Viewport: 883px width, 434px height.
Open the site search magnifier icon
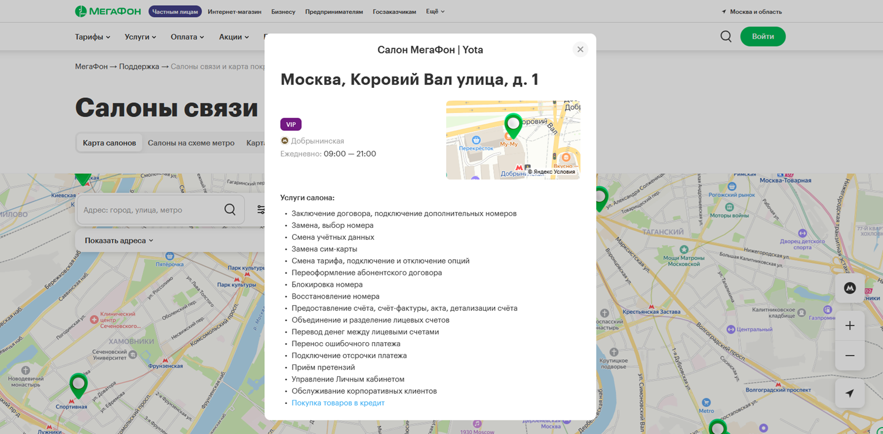coord(726,37)
